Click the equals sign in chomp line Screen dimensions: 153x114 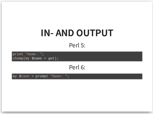(x=45, y=58)
